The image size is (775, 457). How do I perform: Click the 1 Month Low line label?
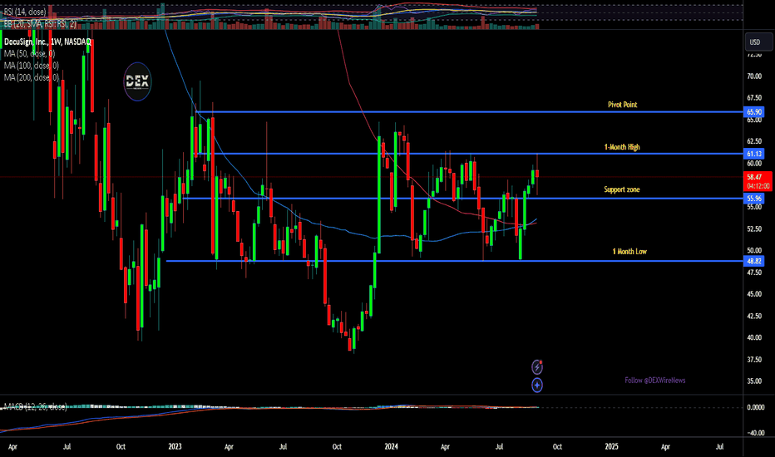click(x=629, y=252)
